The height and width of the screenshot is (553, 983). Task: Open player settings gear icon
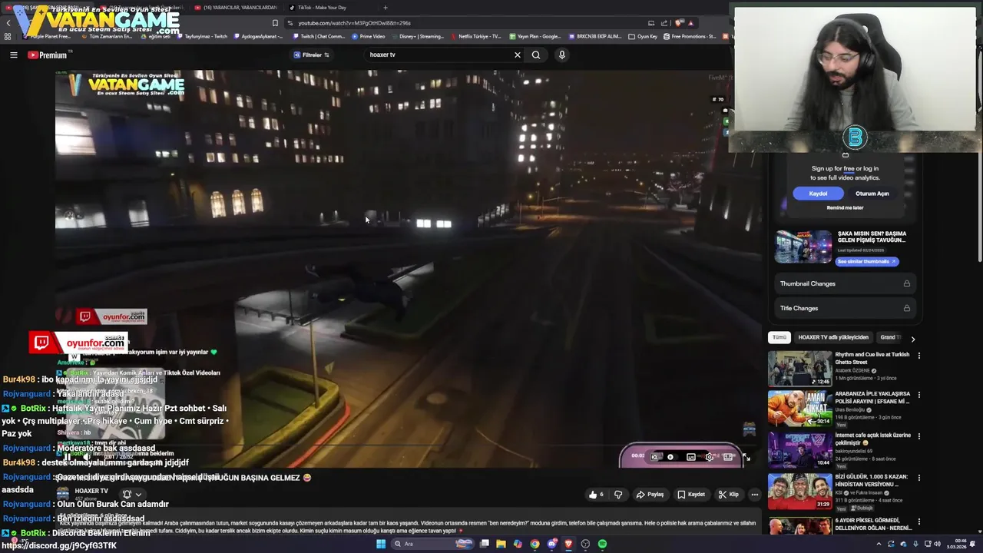709,457
